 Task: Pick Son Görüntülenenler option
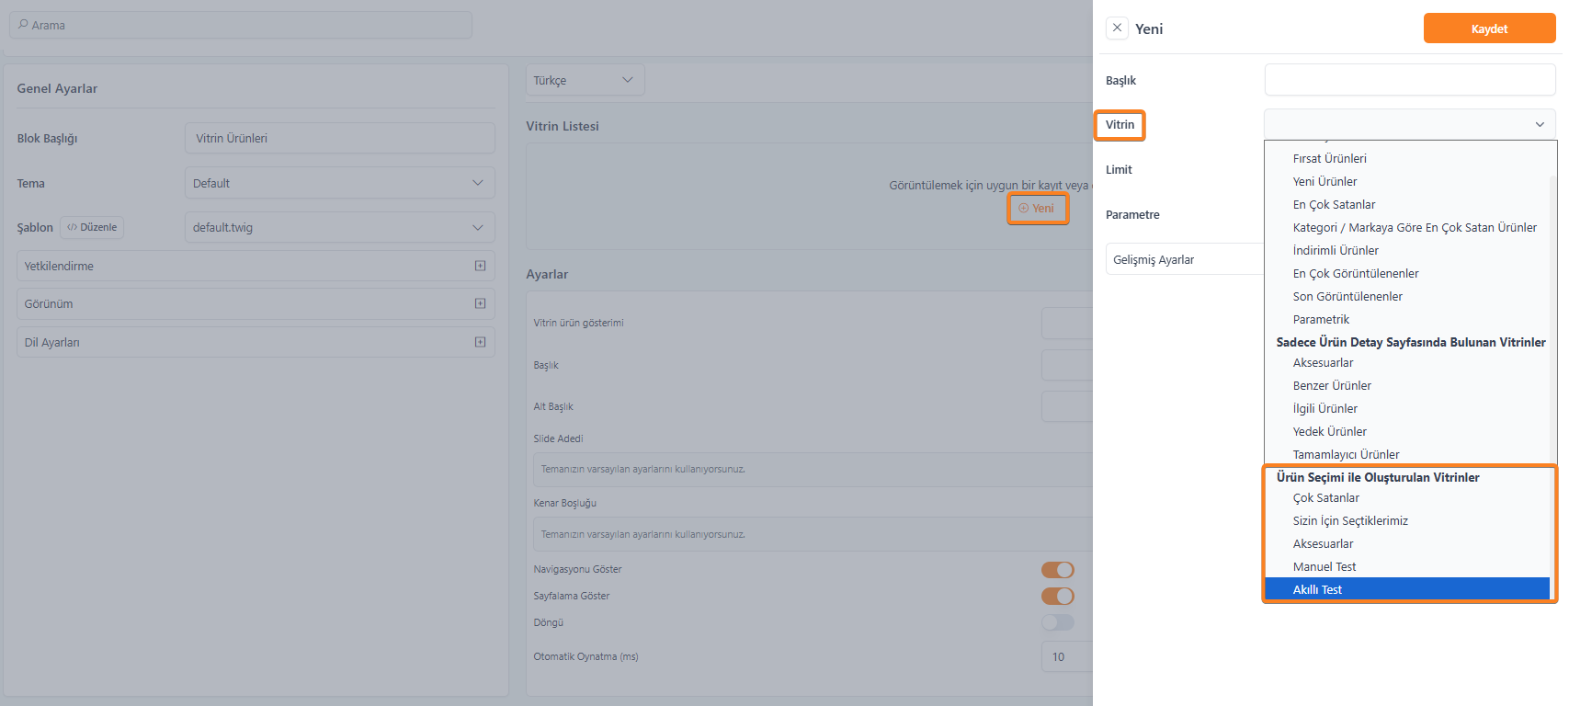[x=1347, y=296]
